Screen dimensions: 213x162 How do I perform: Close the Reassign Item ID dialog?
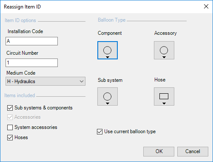(x=206, y=6)
